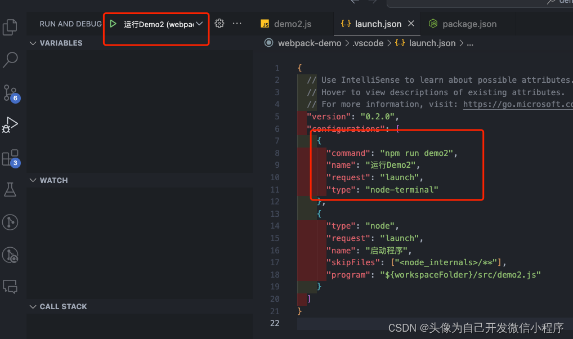Open the Comments panel at sidebar bottom
Screen dimensions: 573x339
pos(10,287)
